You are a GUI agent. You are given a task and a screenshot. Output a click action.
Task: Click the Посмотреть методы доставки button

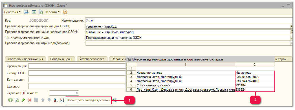tap(89, 100)
